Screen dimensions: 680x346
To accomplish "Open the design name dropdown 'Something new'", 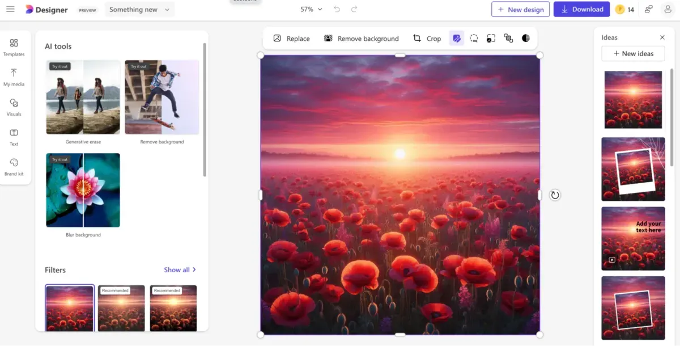I will coord(139,10).
